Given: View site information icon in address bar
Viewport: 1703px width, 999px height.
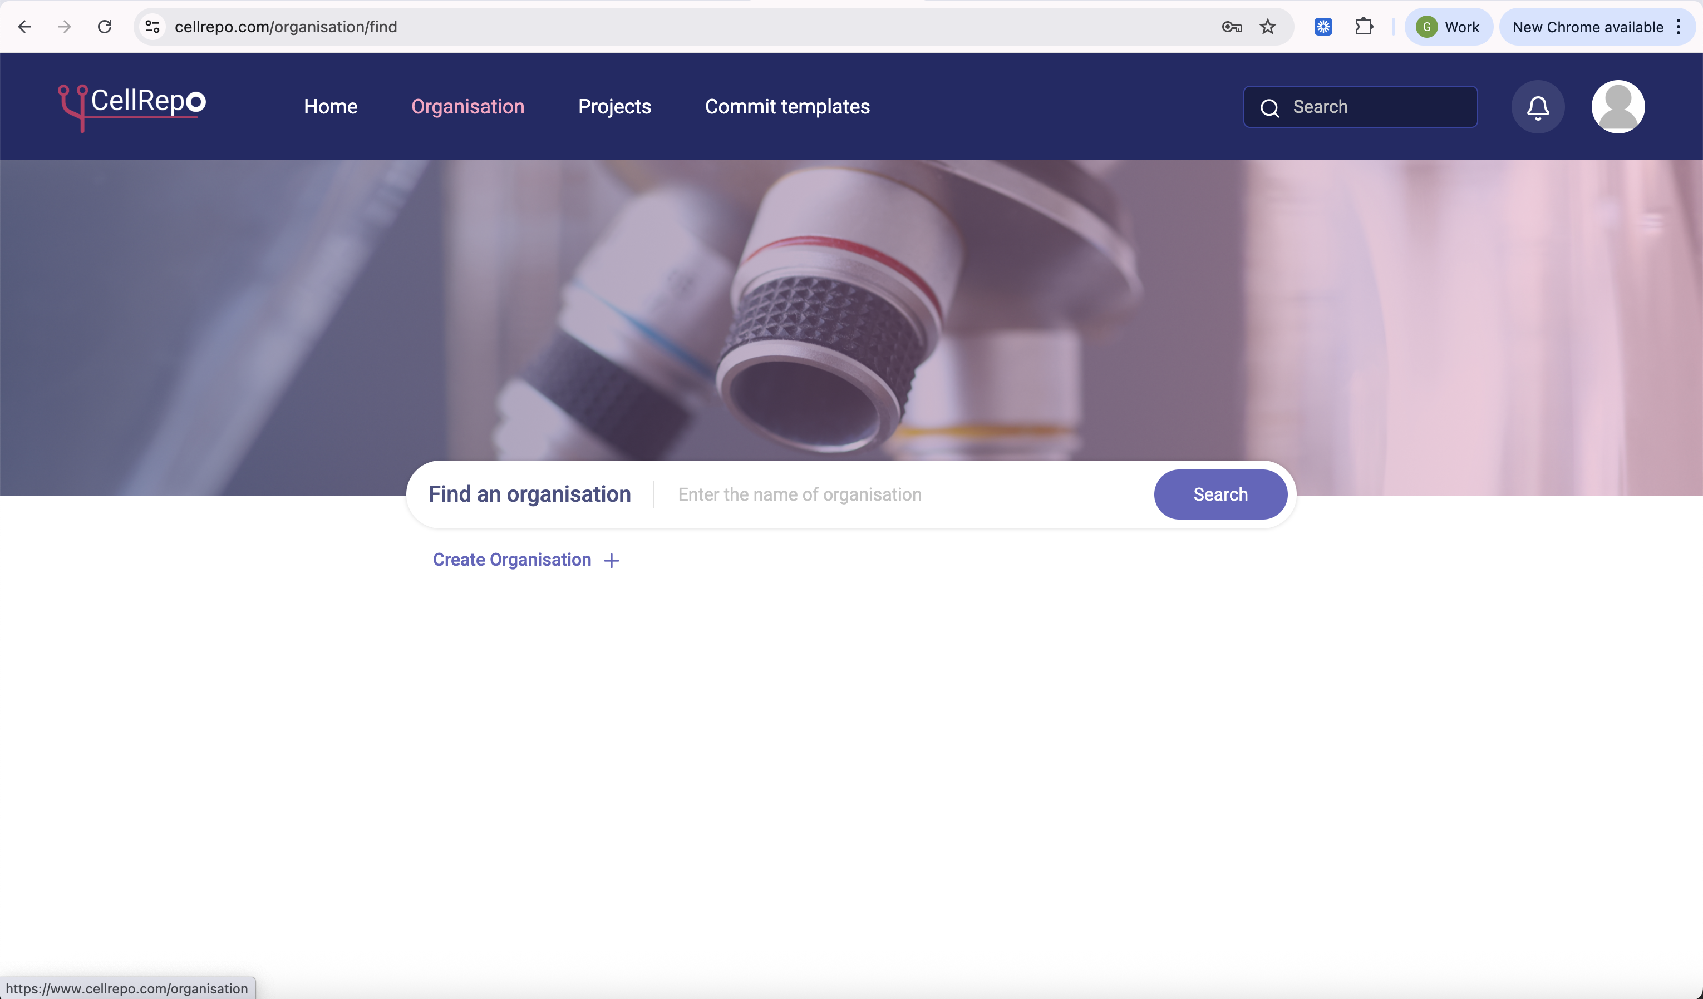Looking at the screenshot, I should click(152, 27).
